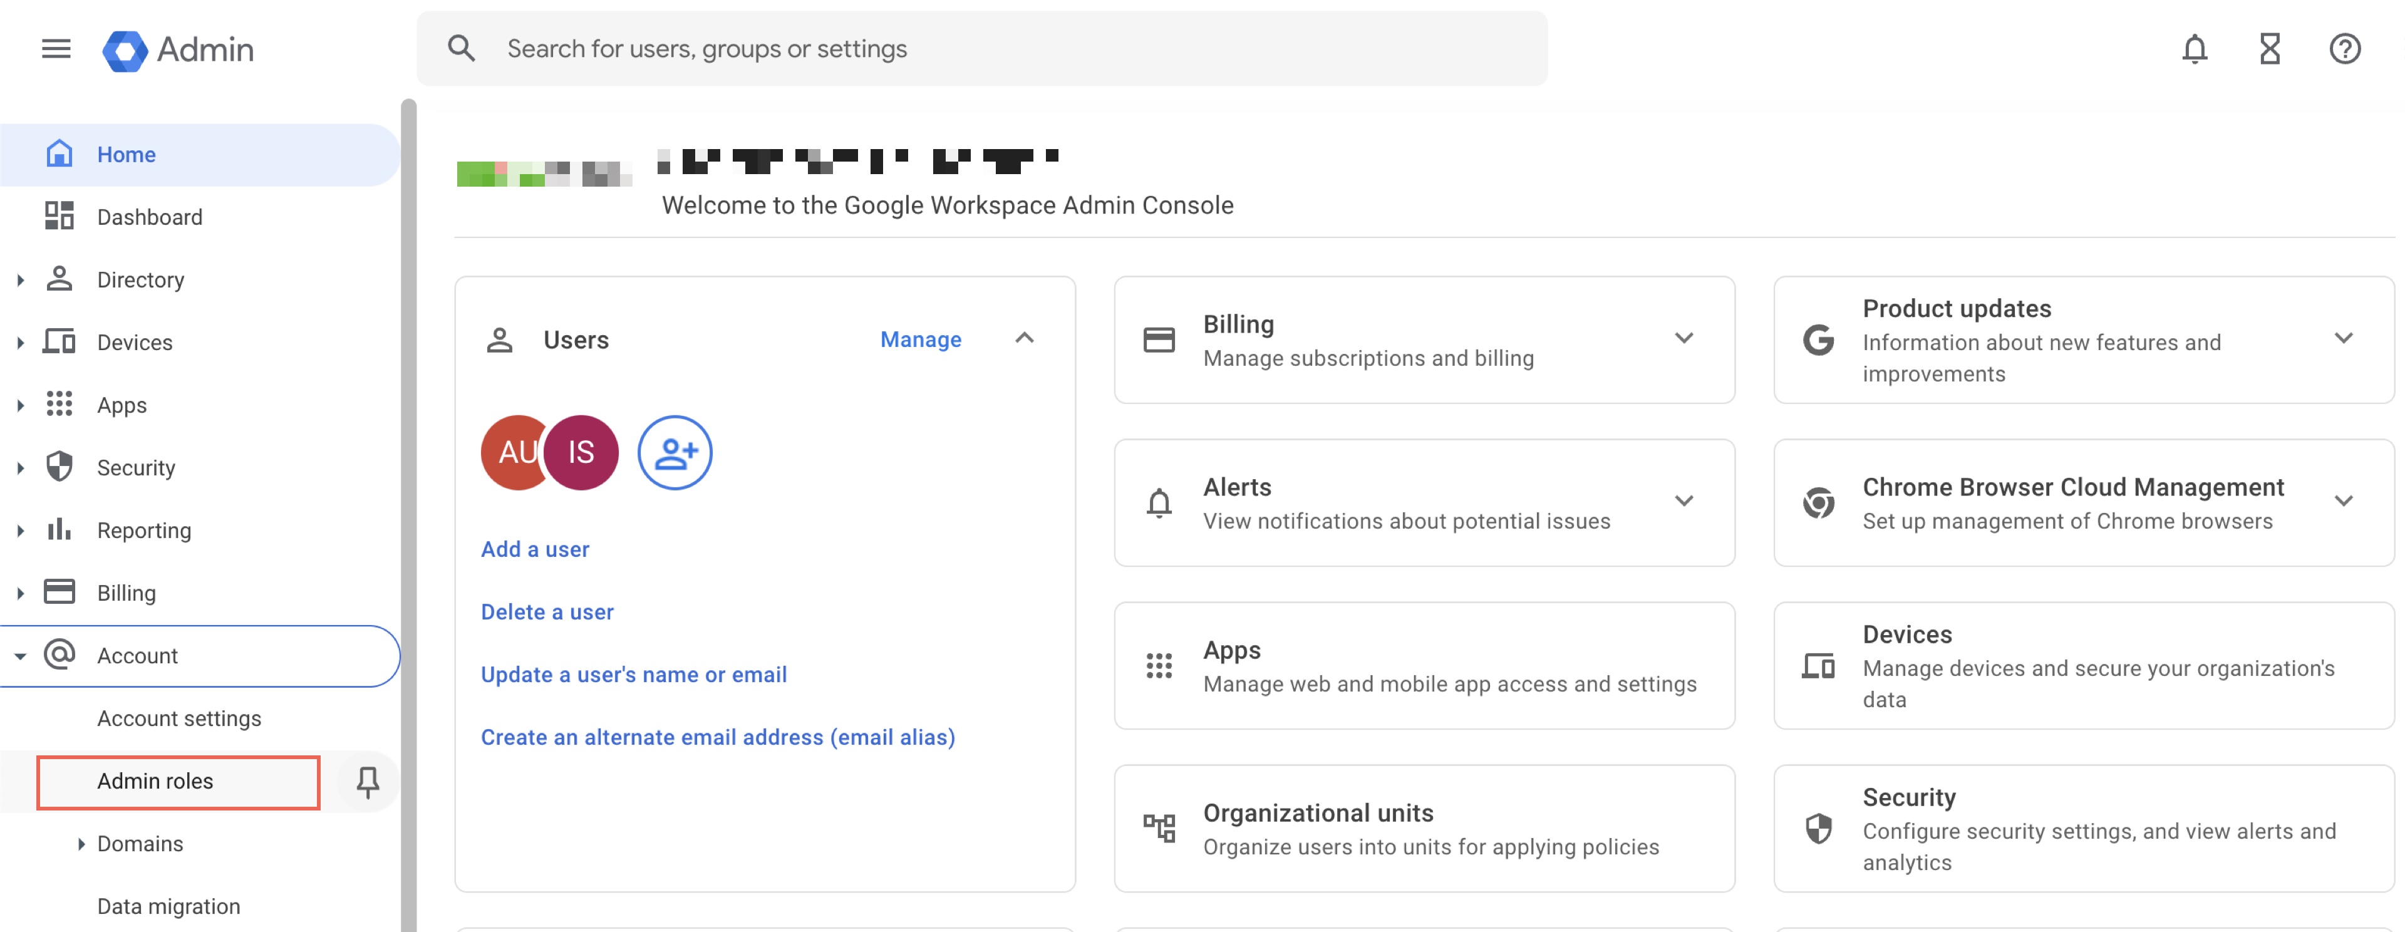The height and width of the screenshot is (932, 2405).
Task: Click the Apps dots icon in sidebar
Action: [x=59, y=403]
